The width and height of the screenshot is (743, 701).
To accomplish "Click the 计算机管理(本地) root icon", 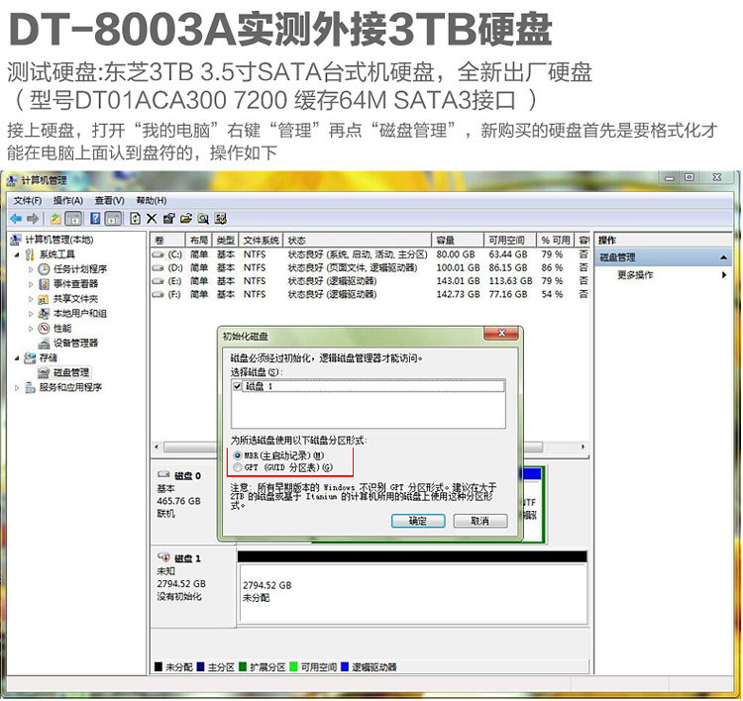I will tap(16, 240).
